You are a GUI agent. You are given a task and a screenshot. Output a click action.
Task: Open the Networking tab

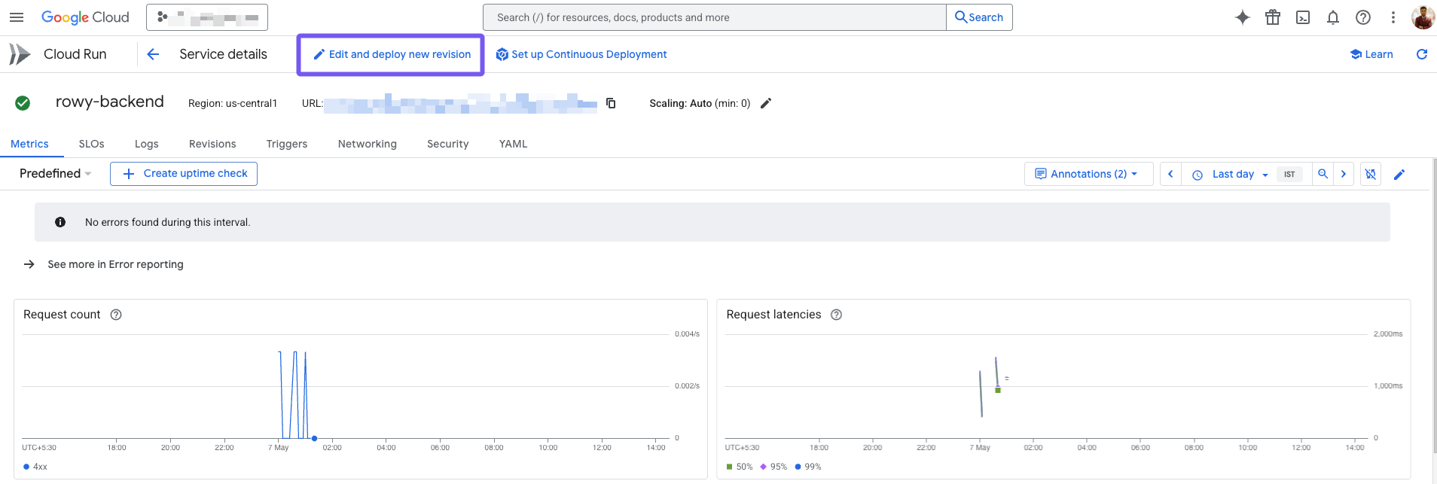368,144
